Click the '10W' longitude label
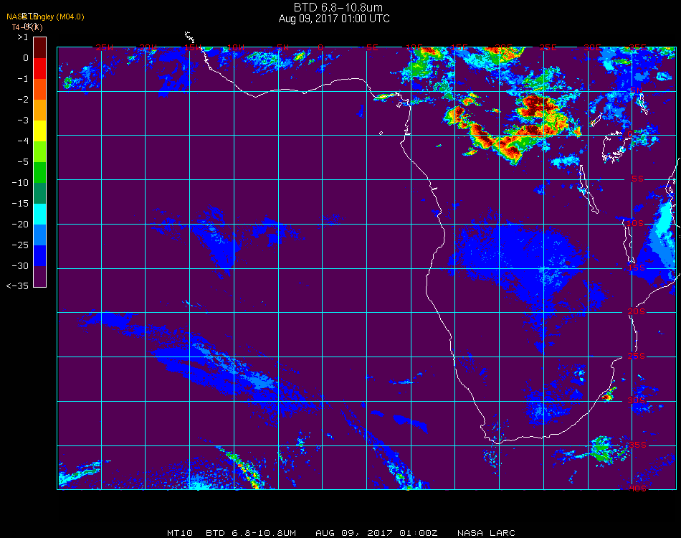681x538 pixels. point(236,47)
